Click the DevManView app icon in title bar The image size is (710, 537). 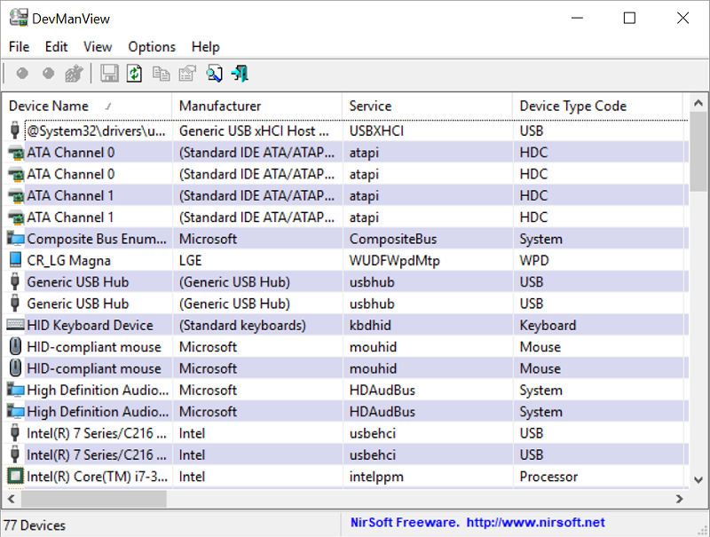[19, 18]
